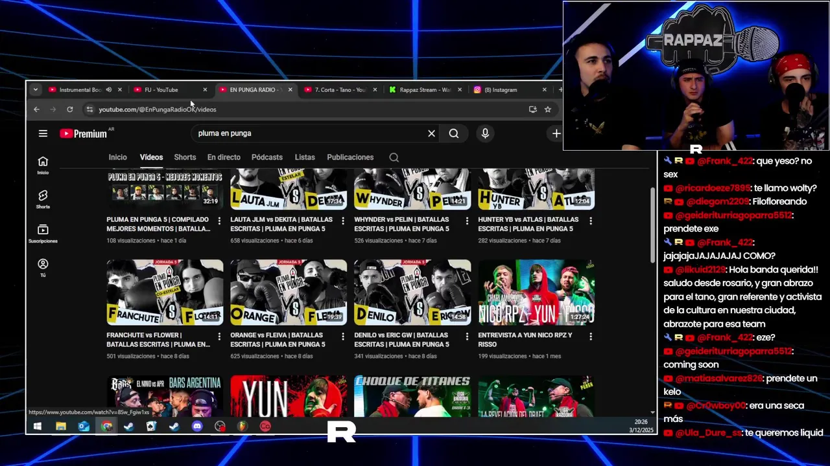Open Suscripciones in the sidebar
This screenshot has height=466, width=830.
pyautogui.click(x=43, y=234)
